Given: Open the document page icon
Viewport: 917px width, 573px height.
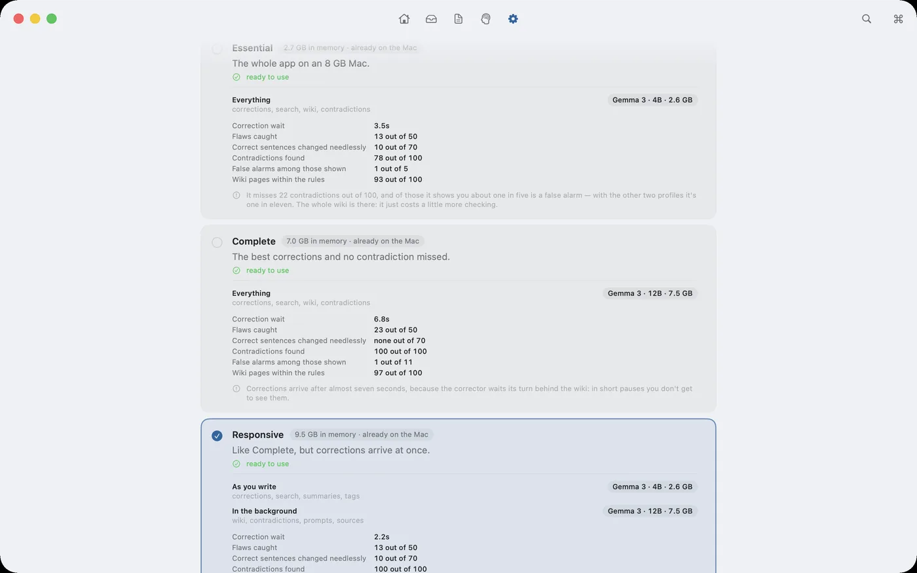Looking at the screenshot, I should tap(458, 19).
